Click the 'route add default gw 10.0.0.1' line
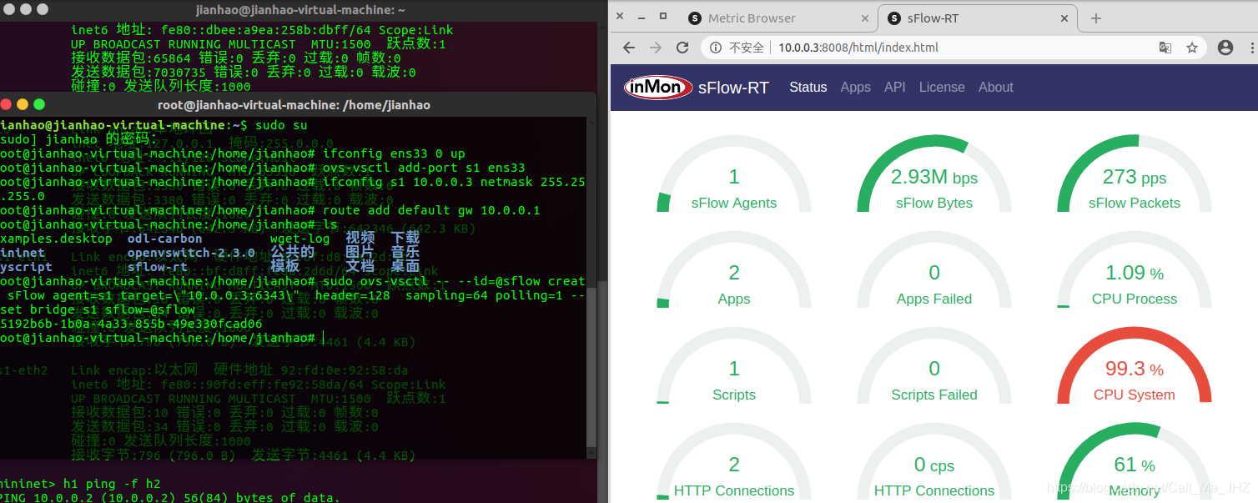This screenshot has height=503, width=1258. click(431, 210)
